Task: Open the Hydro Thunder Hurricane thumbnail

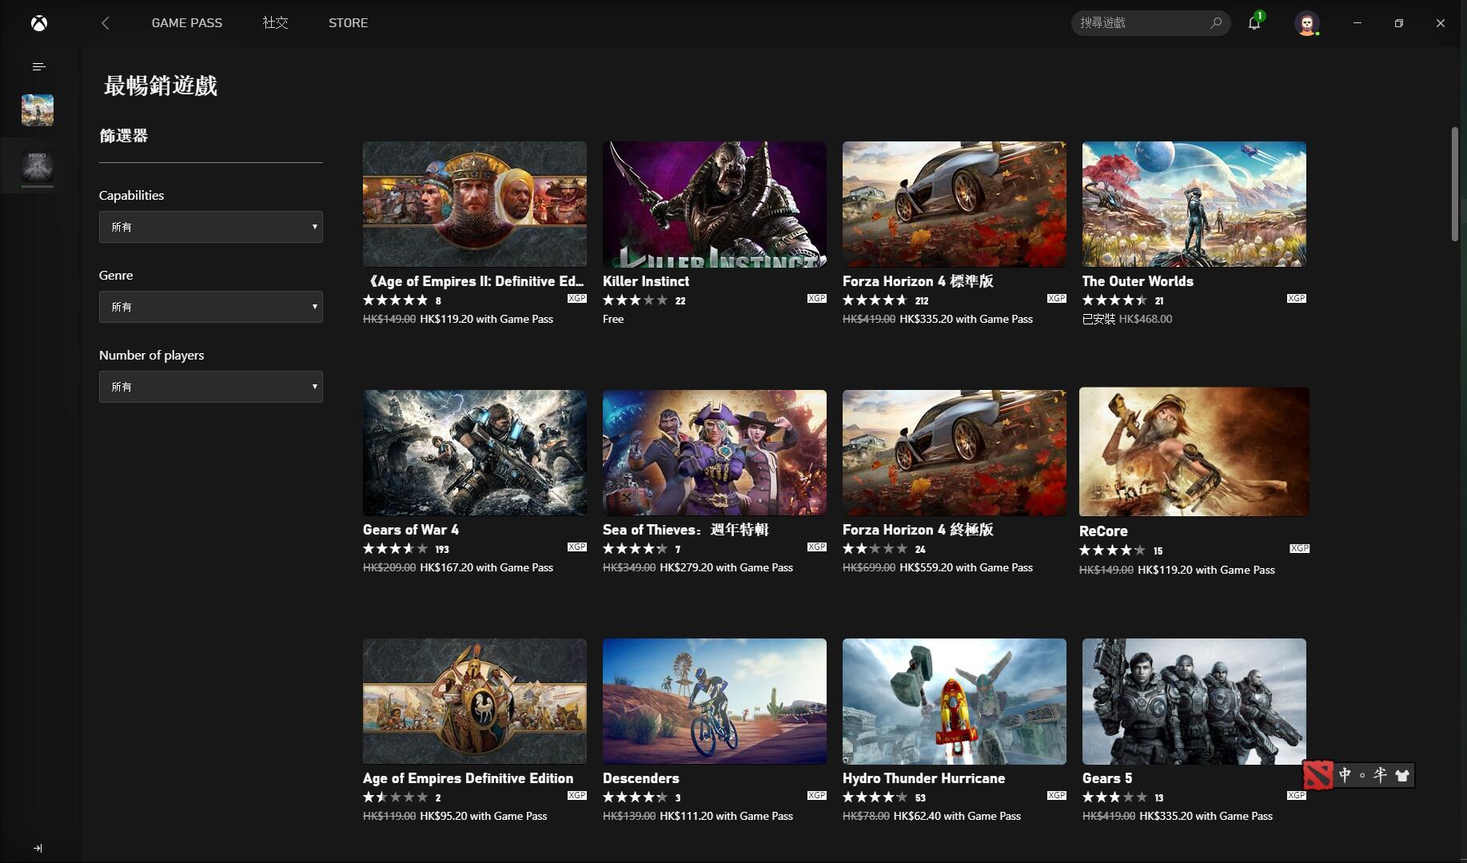Action: click(955, 702)
